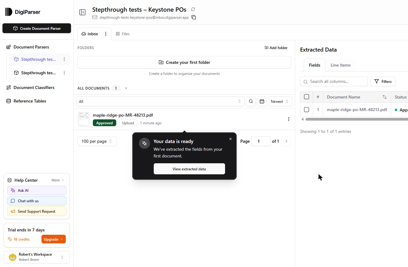This screenshot has height=267, width=408.
Task: Click the left scroll arrow of the table
Action: 303,119
